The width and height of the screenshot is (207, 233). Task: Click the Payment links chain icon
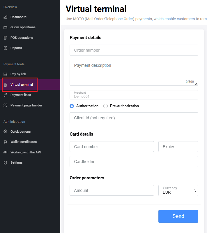pyautogui.click(x=5, y=95)
